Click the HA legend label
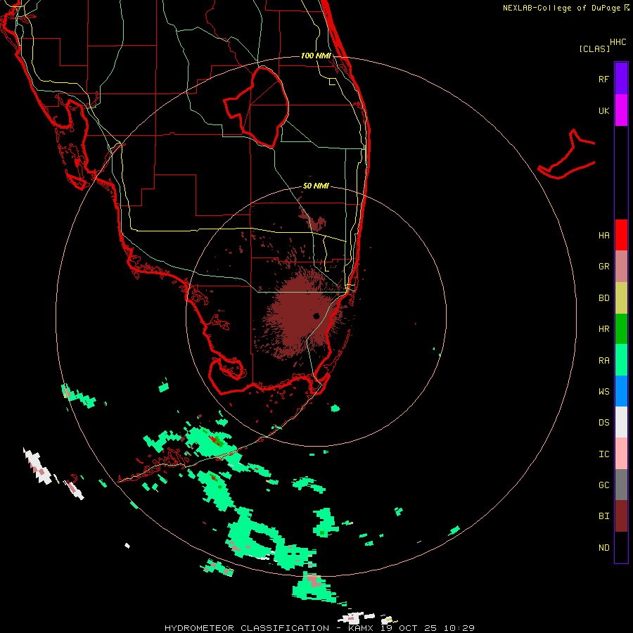 (x=603, y=236)
